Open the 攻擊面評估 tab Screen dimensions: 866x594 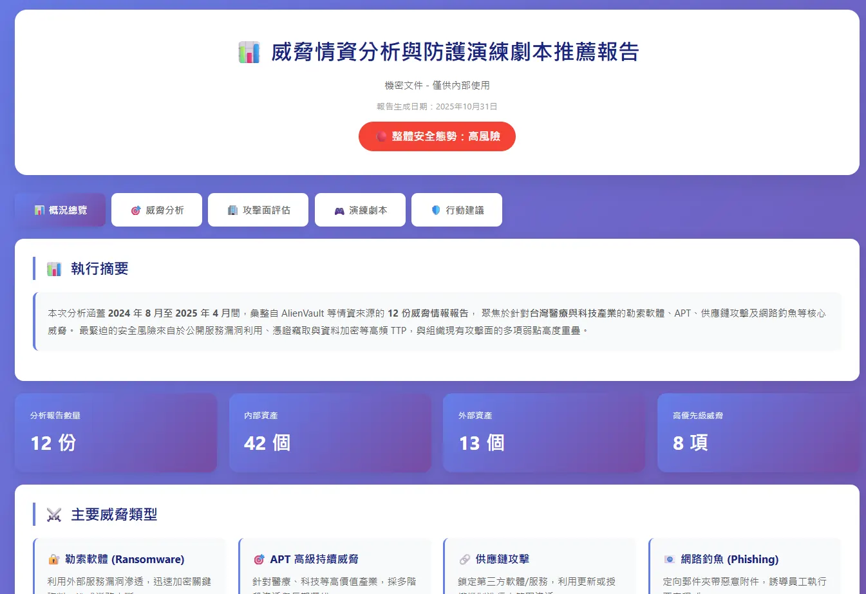tap(258, 210)
